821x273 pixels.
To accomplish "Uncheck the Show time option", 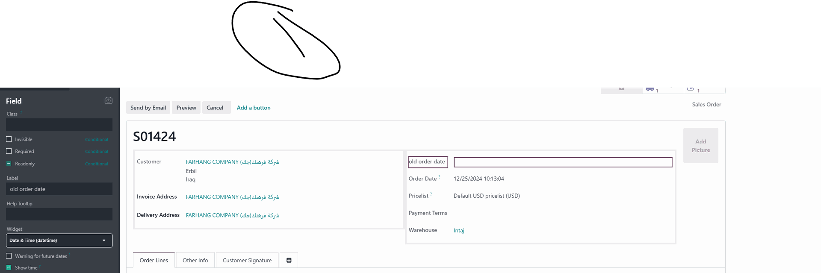I will pos(9,267).
